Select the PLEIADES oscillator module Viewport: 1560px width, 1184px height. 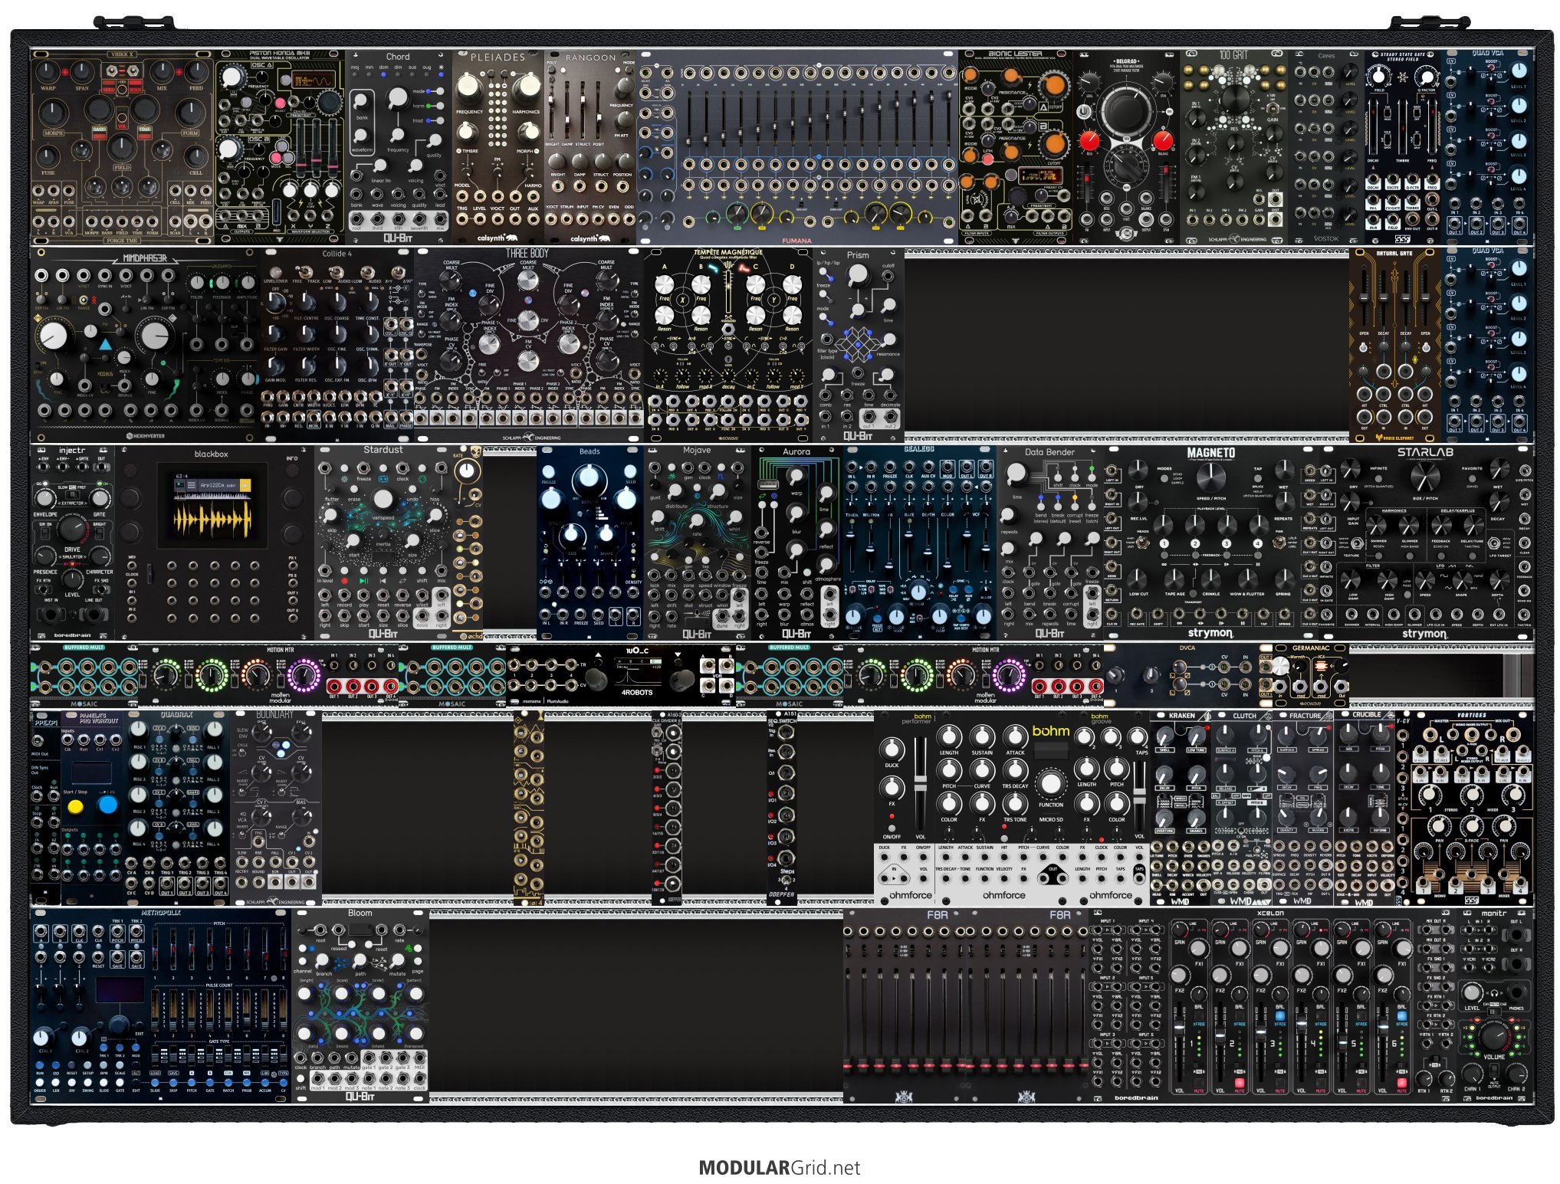[498, 147]
